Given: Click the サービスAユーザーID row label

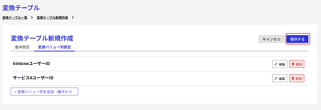Looking at the screenshot, I should coord(33,78).
